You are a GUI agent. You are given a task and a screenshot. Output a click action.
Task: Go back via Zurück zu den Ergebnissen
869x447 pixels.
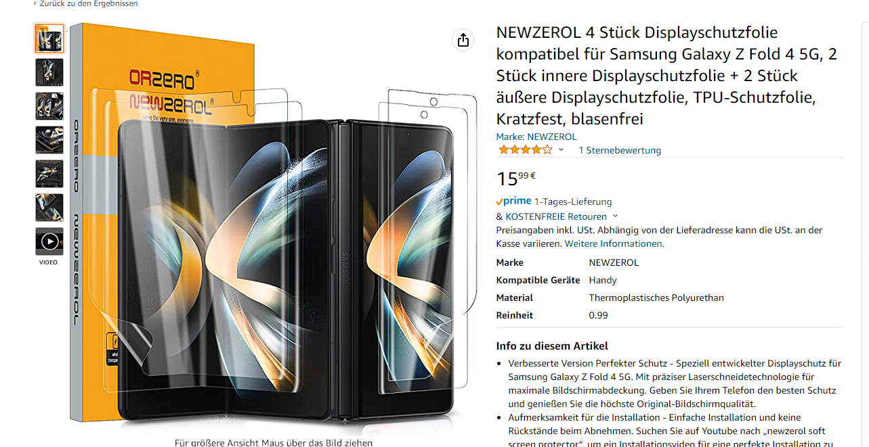[x=88, y=3]
